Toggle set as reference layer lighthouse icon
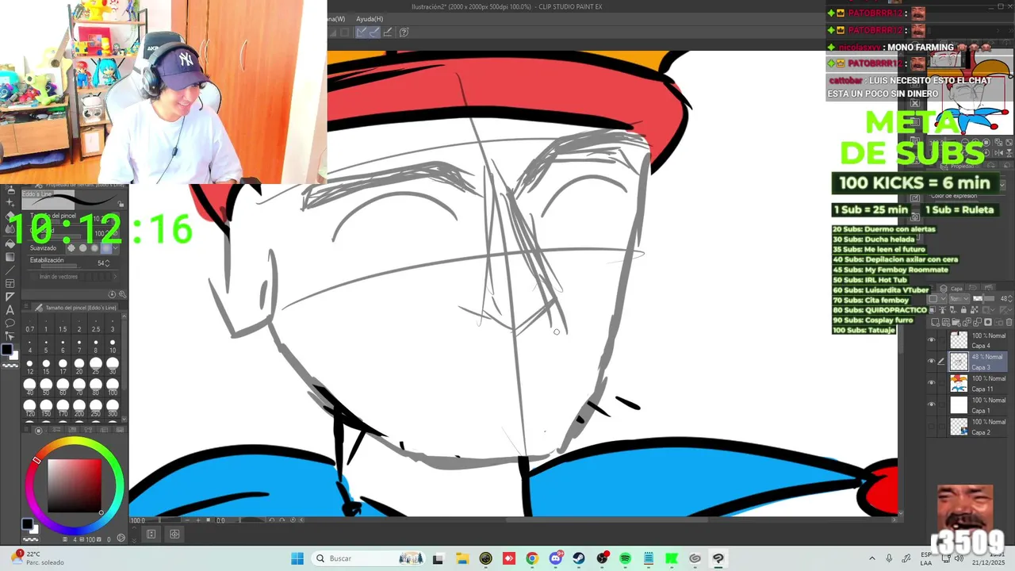Image resolution: width=1015 pixels, height=571 pixels. coord(943,310)
